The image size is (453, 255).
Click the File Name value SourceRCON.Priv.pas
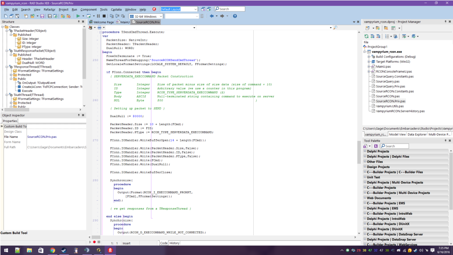pos(42,137)
